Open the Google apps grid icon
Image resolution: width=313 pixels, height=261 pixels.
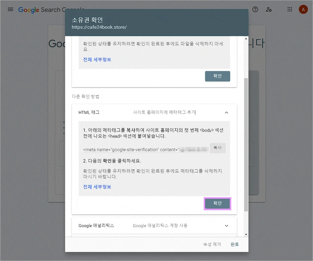290,9
